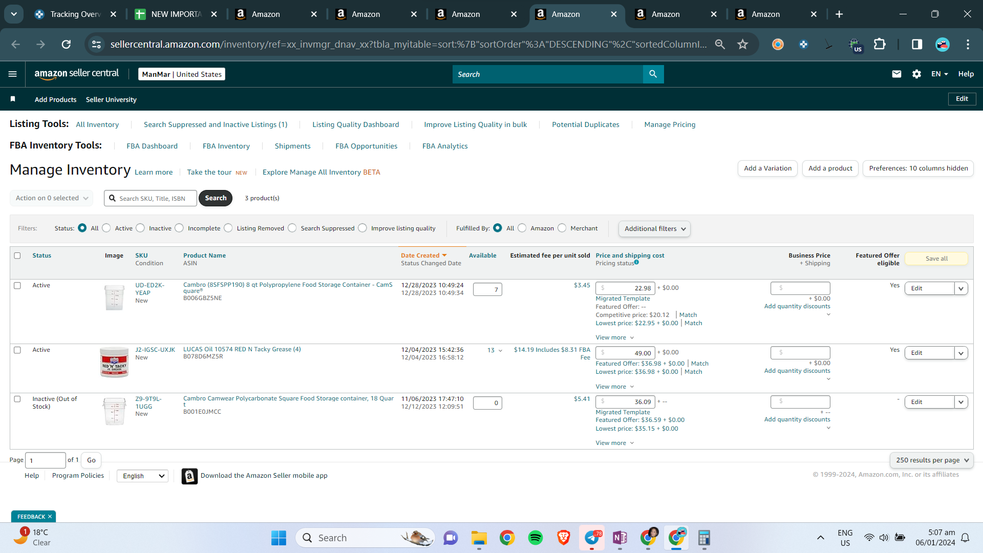Expand the Edit dropdown arrow for UD-ED2K-YEAP
Screen dimensions: 983x553
[x=961, y=288]
